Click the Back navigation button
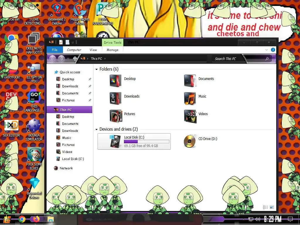300x225 pixels. tap(53, 59)
